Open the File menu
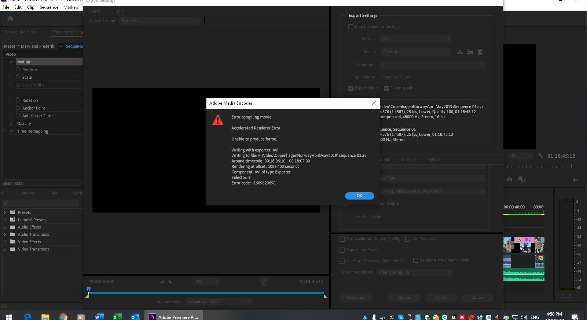 [6, 7]
